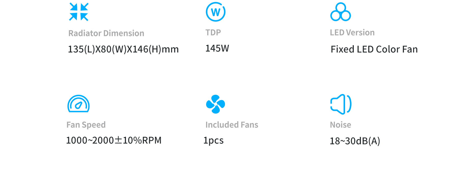Click the letter W inside TDP icon
This screenshot has height=189, width=468.
click(x=216, y=12)
